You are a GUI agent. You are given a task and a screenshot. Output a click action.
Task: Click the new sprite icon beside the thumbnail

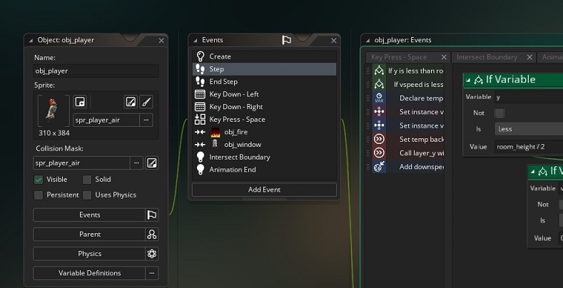[x=80, y=101]
